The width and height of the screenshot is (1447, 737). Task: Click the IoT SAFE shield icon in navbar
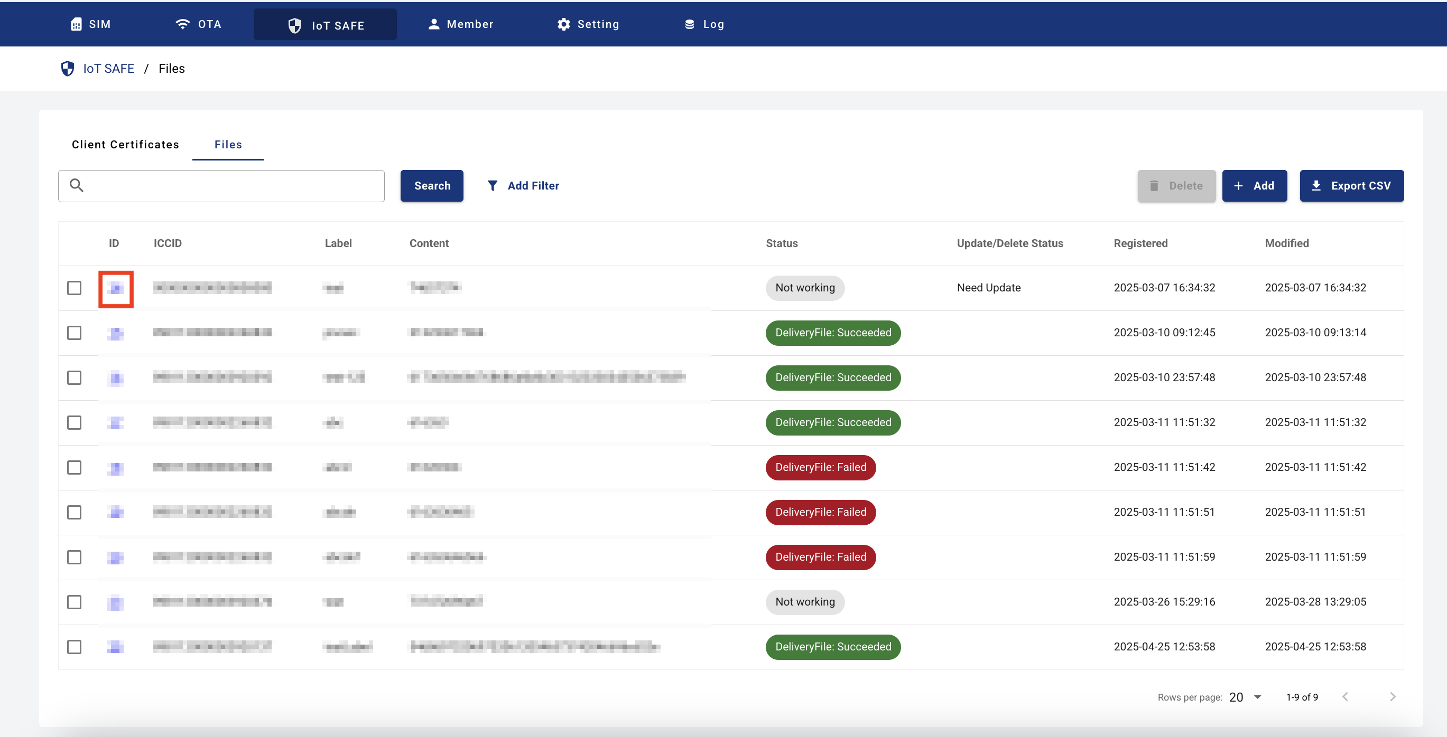295,25
